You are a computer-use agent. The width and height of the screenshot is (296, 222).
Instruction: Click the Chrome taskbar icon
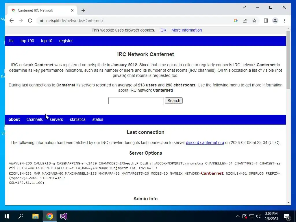coord(50,216)
